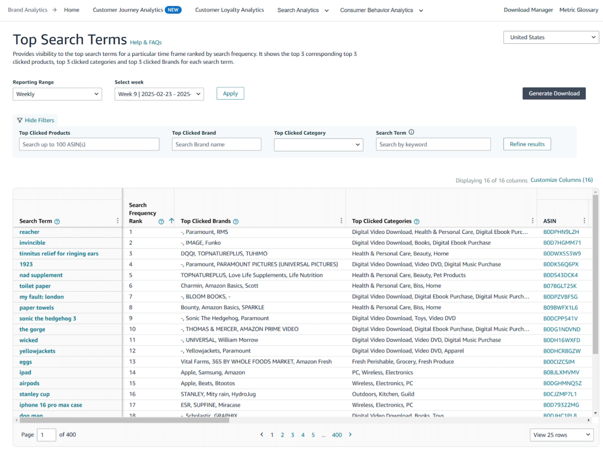The width and height of the screenshot is (603, 453).
Task: Open the Consumer Behavior Analytics menu
Action: coord(381,10)
